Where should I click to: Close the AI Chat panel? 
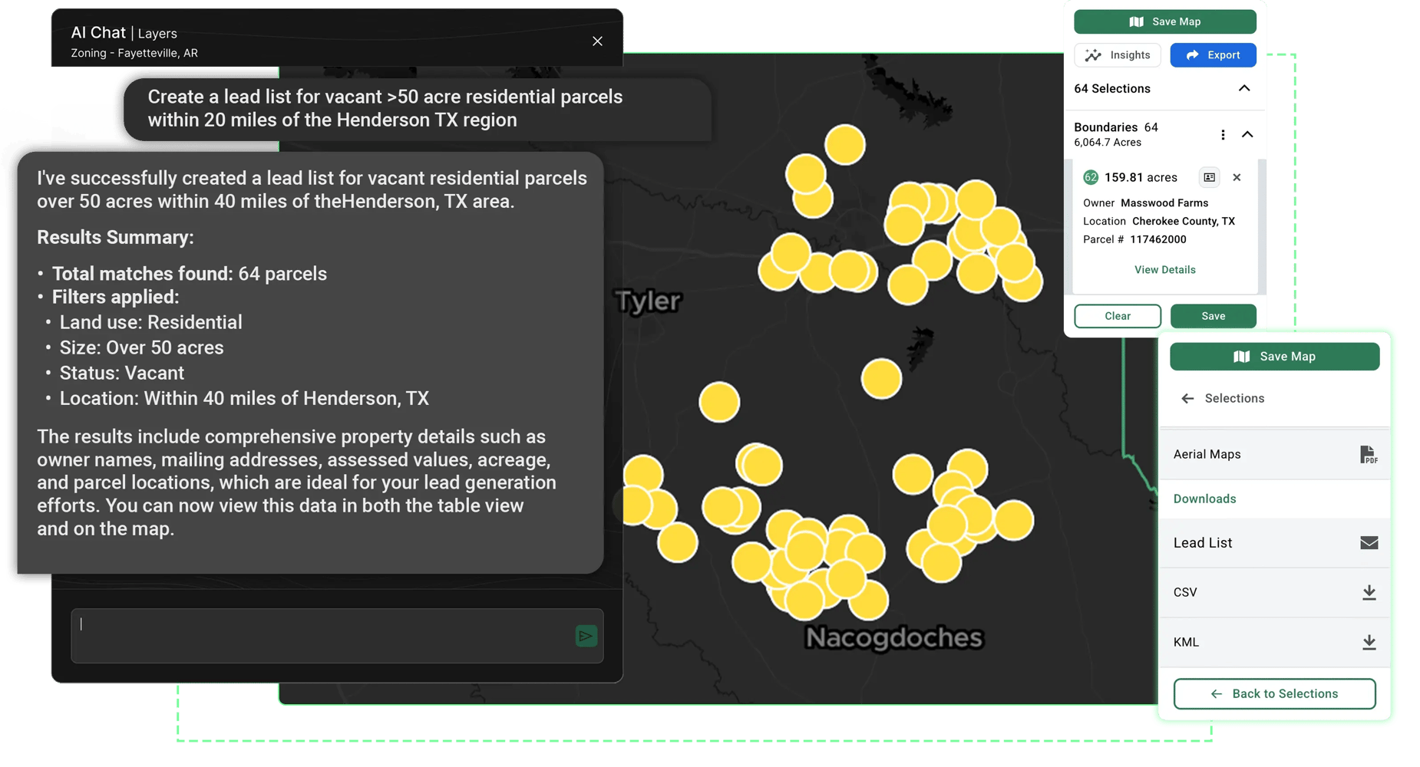[597, 41]
